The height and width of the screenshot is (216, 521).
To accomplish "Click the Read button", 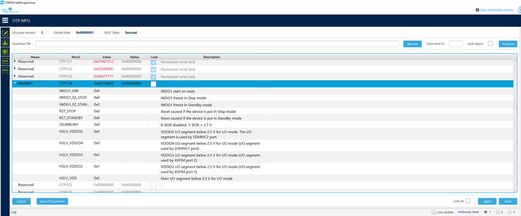I will coord(508,201).
